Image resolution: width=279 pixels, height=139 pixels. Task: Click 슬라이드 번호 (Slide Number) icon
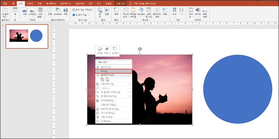tap(157, 10)
